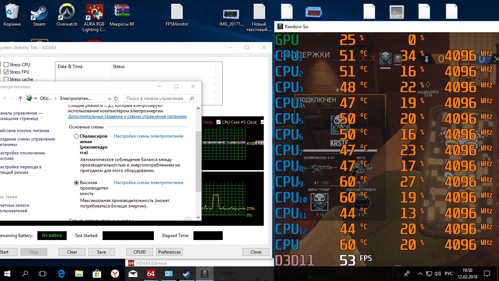Open the Макросы BF archive icon
The height and width of the screenshot is (281, 499).
[x=122, y=15]
